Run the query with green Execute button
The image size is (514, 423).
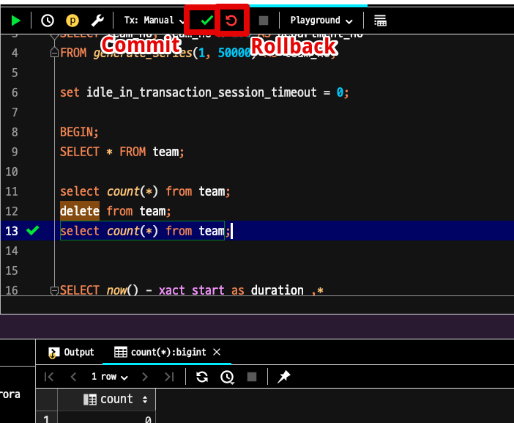click(x=15, y=21)
